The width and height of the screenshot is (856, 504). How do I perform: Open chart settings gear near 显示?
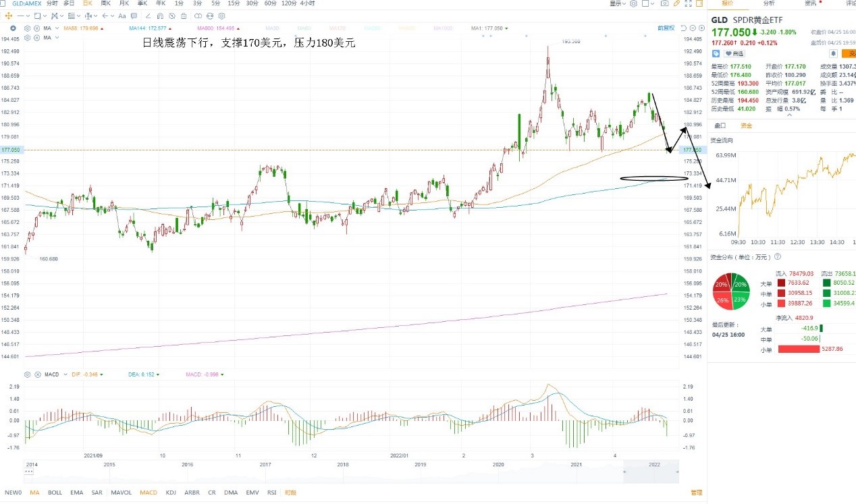pos(634,3)
